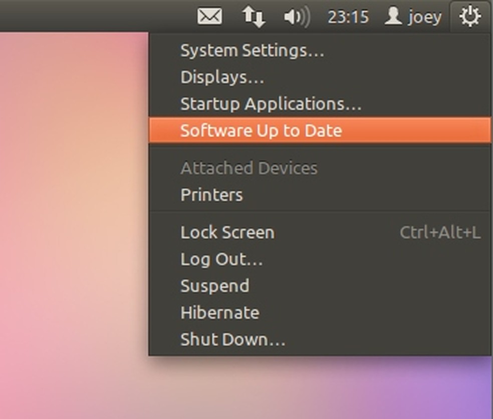The height and width of the screenshot is (419, 493).
Task: Open the sound volume speaker indicator
Action: pos(297,17)
